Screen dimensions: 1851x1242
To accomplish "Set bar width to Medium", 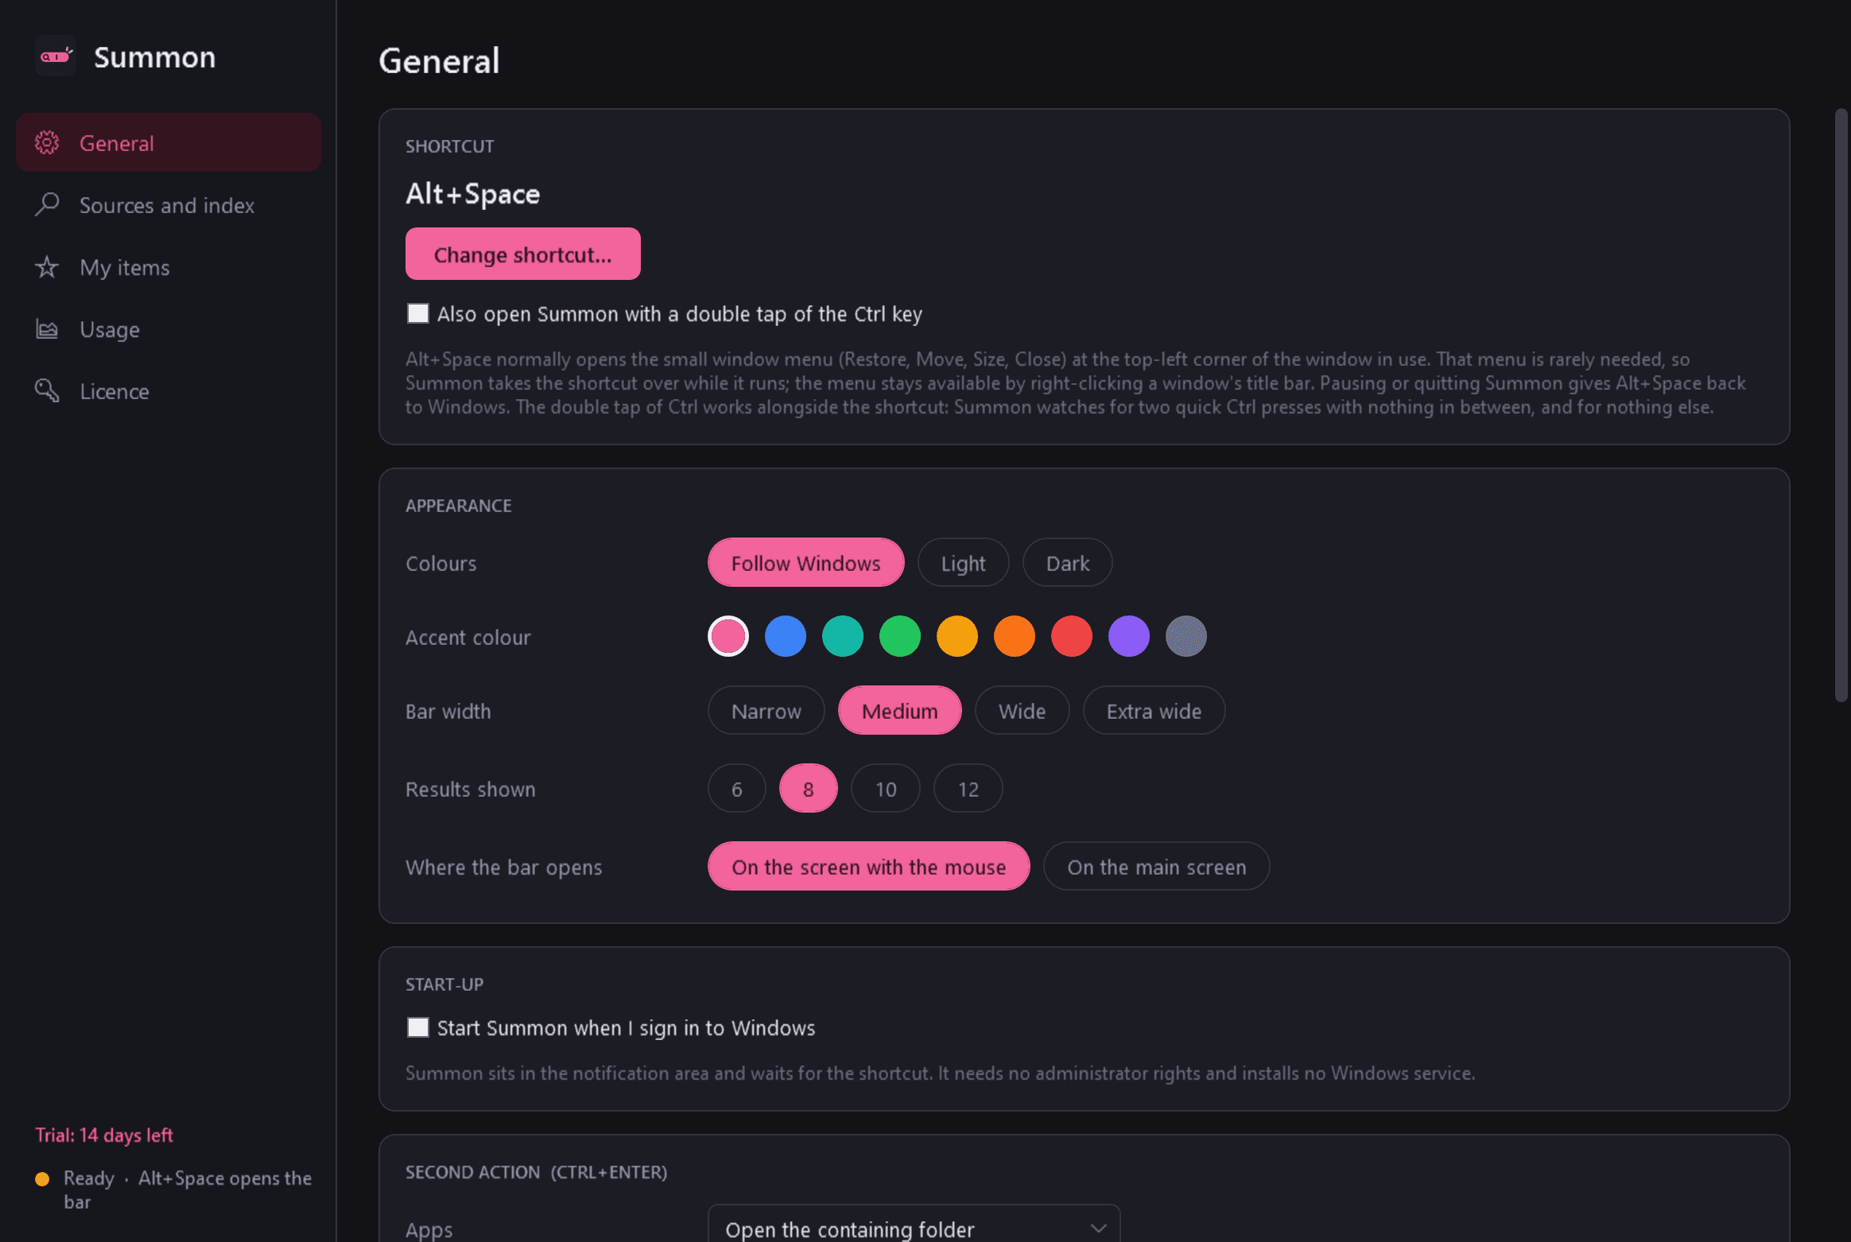I will [899, 710].
